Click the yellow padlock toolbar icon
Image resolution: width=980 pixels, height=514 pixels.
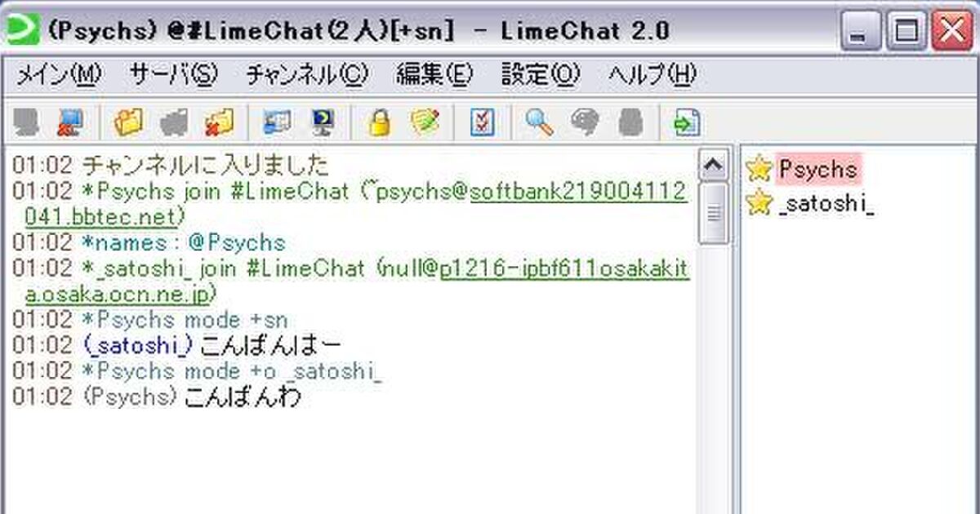point(380,122)
